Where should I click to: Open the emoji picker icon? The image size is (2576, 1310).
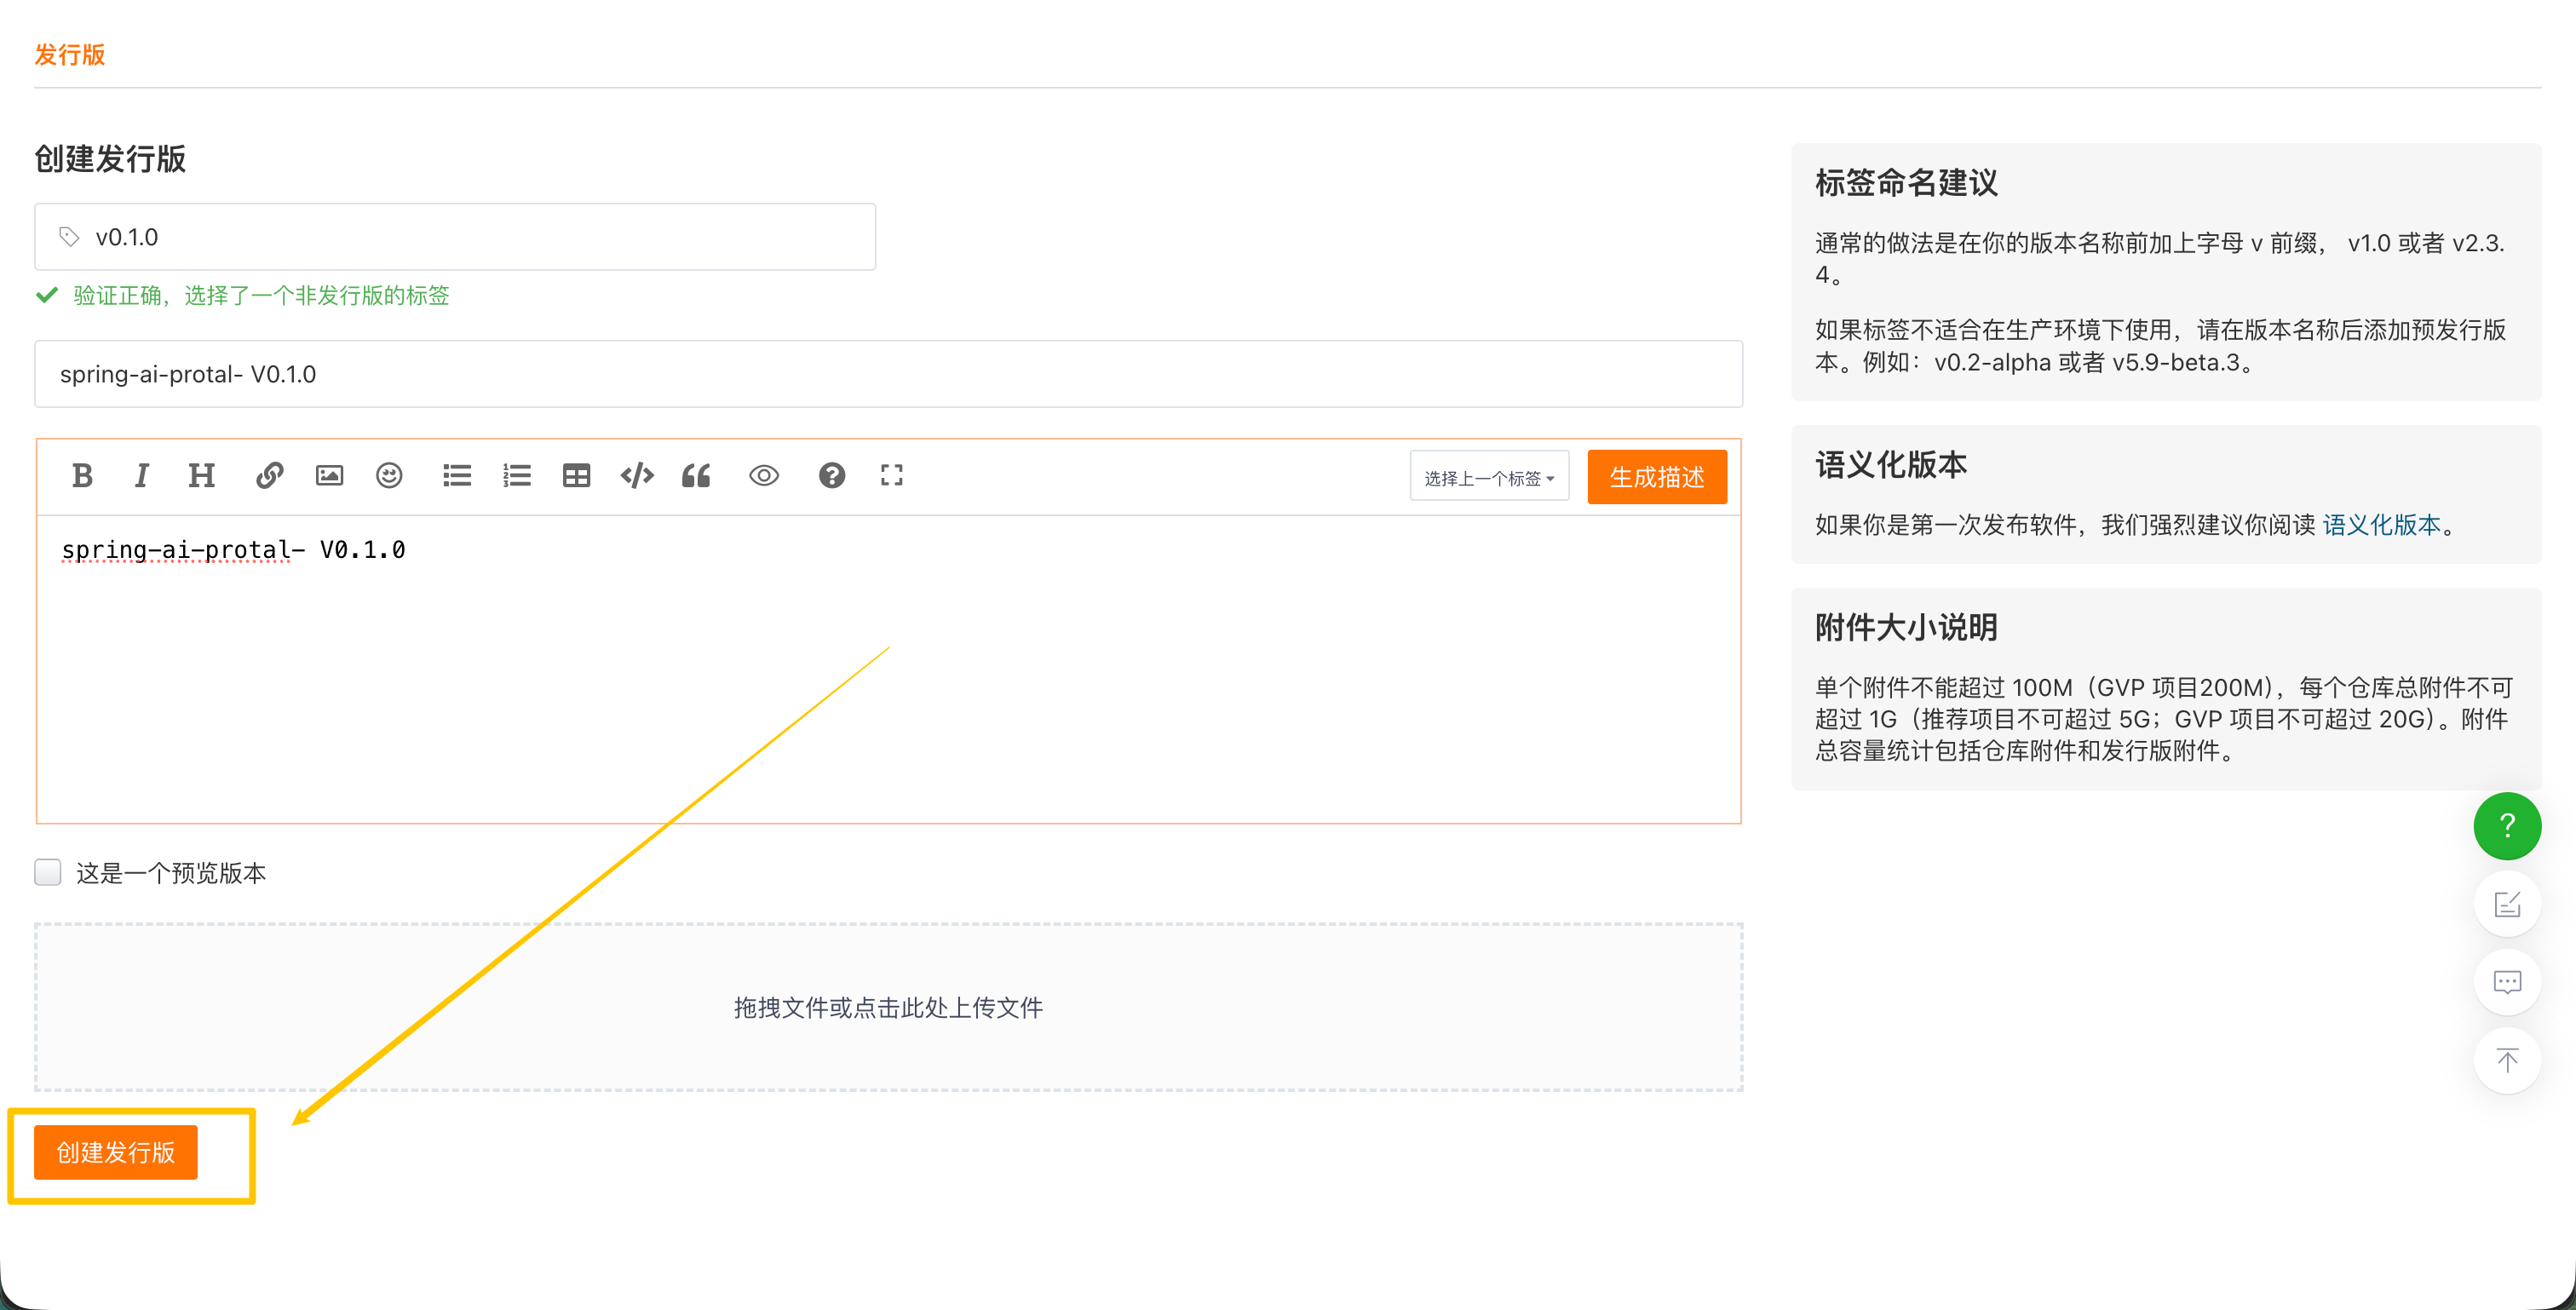click(x=389, y=476)
